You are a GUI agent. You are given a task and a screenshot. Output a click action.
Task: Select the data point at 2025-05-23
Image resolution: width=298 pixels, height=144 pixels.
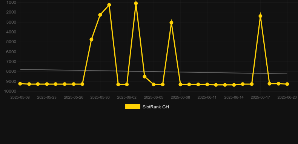[x=47, y=84]
